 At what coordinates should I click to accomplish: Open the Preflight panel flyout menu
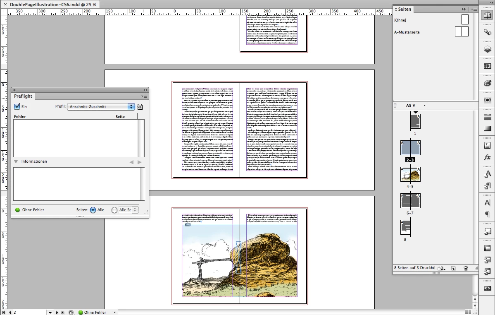pos(144,96)
